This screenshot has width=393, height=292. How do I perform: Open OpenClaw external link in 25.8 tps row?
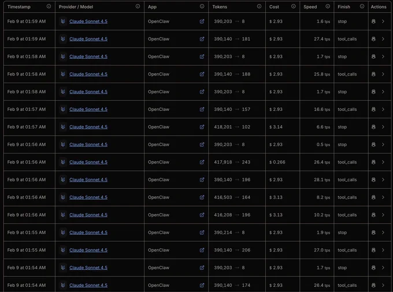[x=202, y=74]
